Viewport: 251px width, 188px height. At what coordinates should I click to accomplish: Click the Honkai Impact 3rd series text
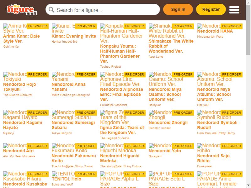coord(64,42)
